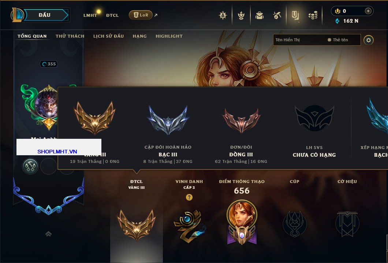Image resolution: width=388 pixels, height=263 pixels.
Task: Open the first top bar emblem icon
Action: (223, 15)
